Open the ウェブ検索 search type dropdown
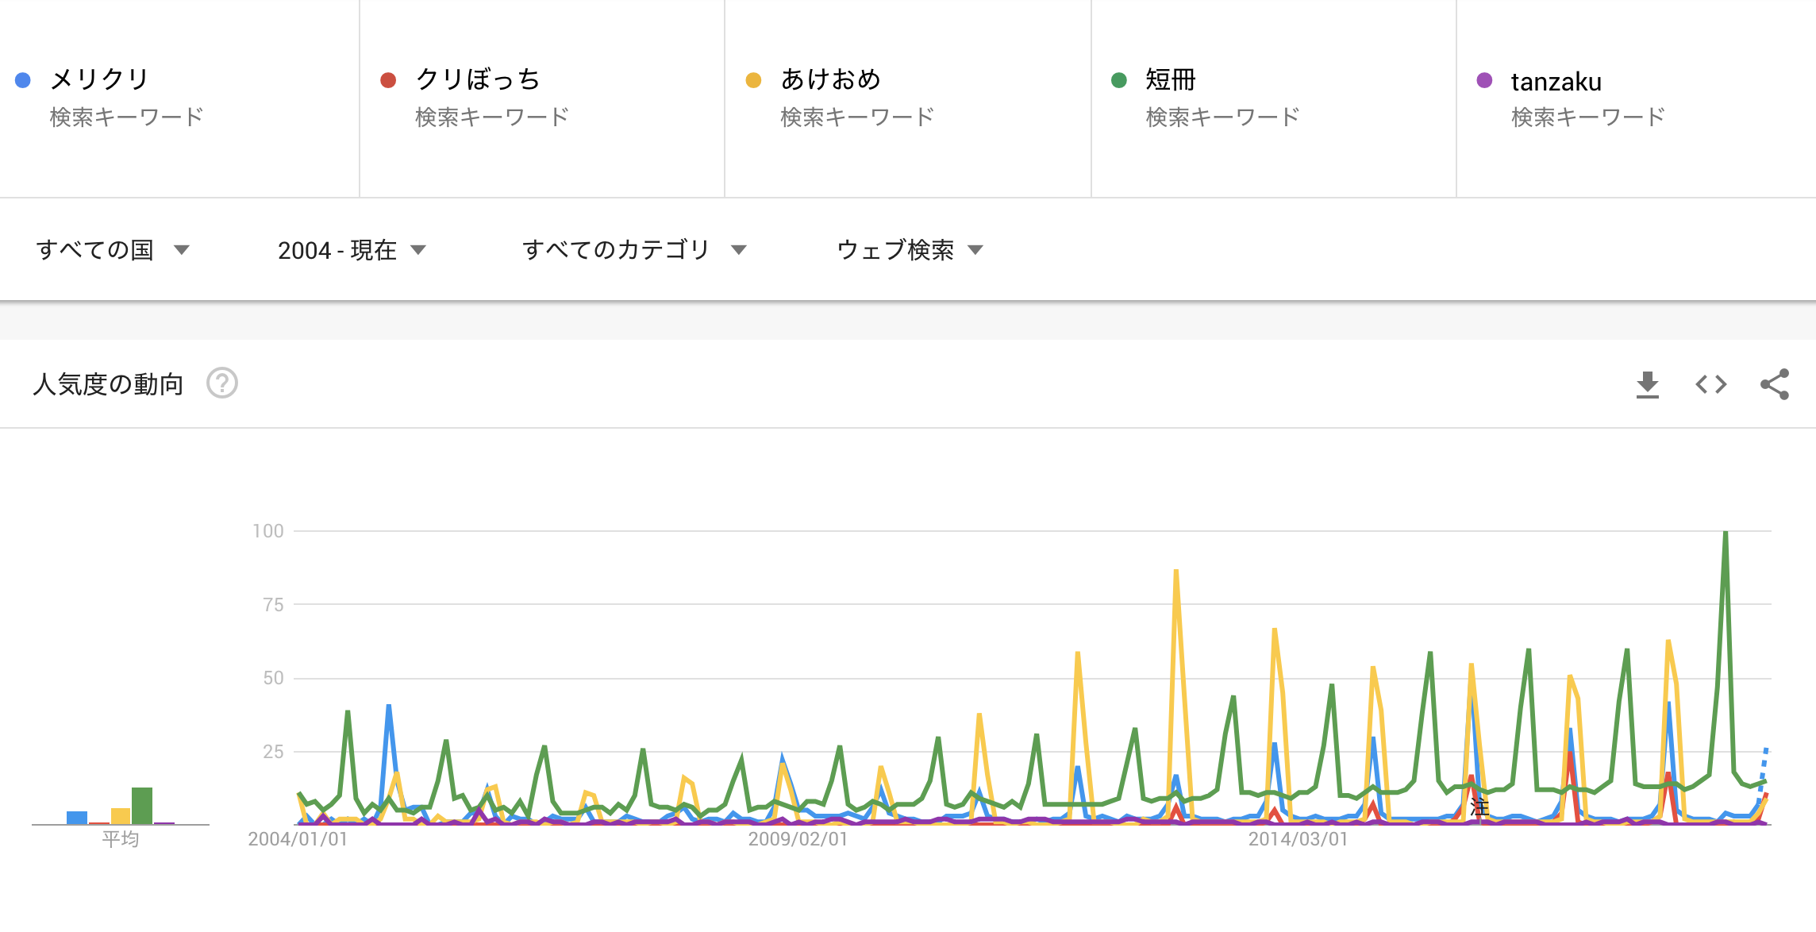The width and height of the screenshot is (1816, 932). tap(910, 250)
